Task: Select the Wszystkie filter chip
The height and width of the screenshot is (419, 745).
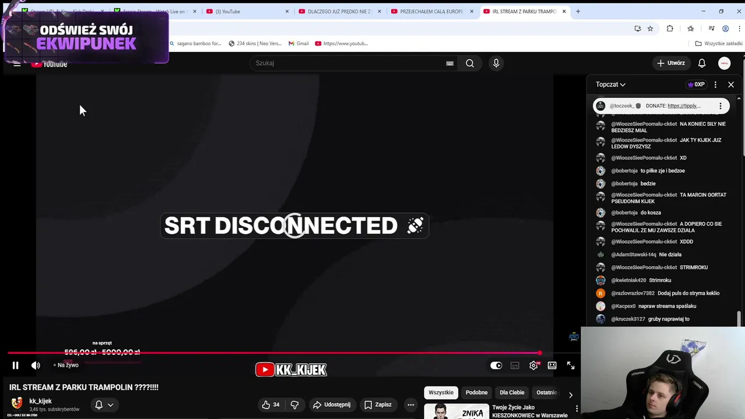Action: click(x=441, y=392)
